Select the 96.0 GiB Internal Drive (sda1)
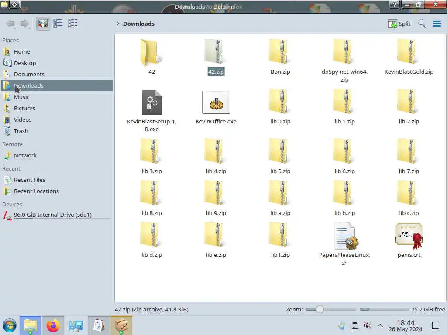 coord(56,215)
